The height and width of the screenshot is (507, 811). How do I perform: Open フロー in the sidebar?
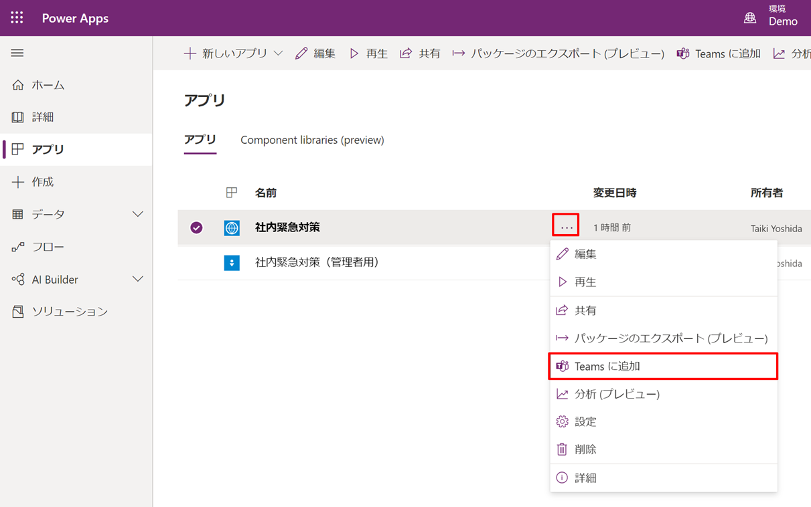pos(76,247)
